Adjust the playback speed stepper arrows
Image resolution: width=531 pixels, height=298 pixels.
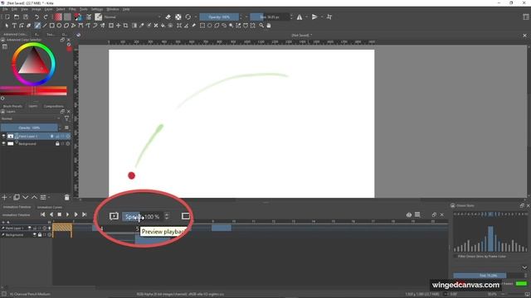point(167,216)
